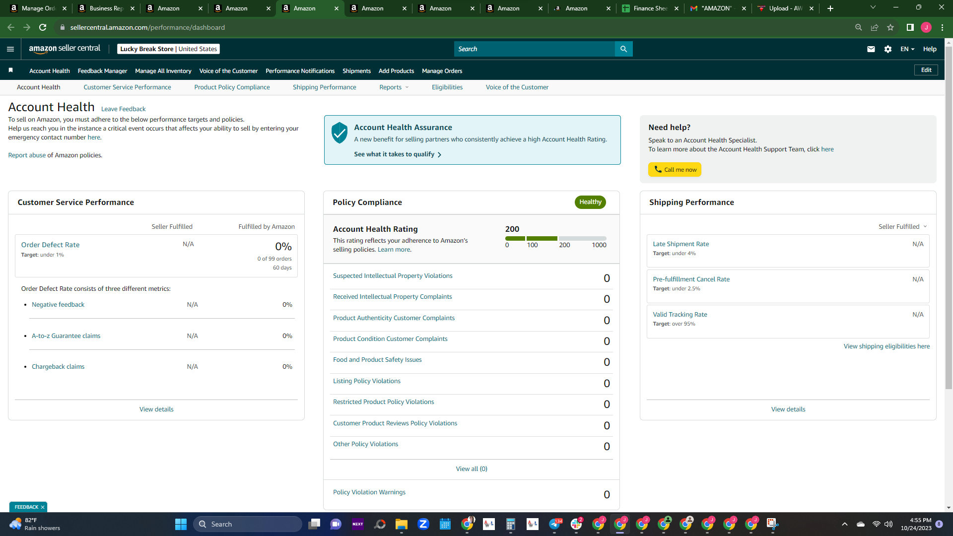Screen dimensions: 953x536
Task: Open the Product Policy Compliance sub-tab
Action: [x=232, y=87]
